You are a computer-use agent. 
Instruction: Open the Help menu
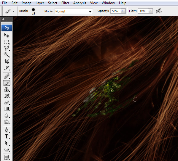123,3
